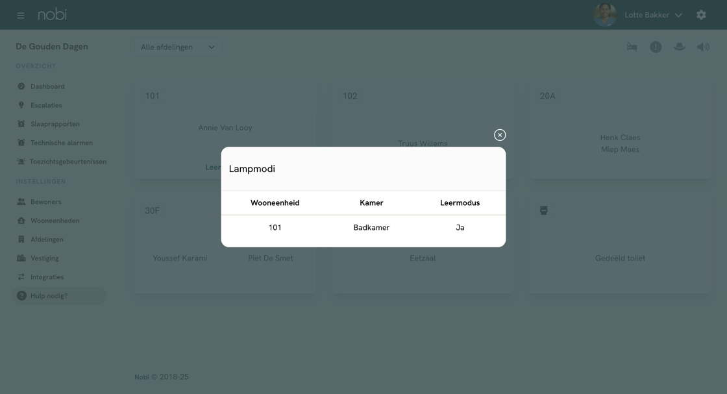Viewport: 727px width, 394px height.
Task: Open the Alle afdelingen dropdown
Action: click(177, 47)
